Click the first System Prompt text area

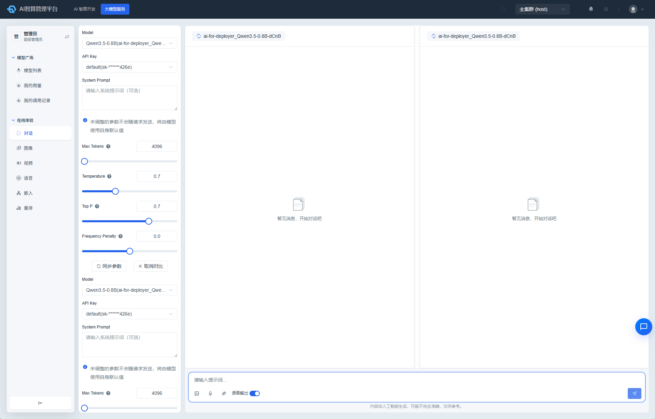(130, 98)
